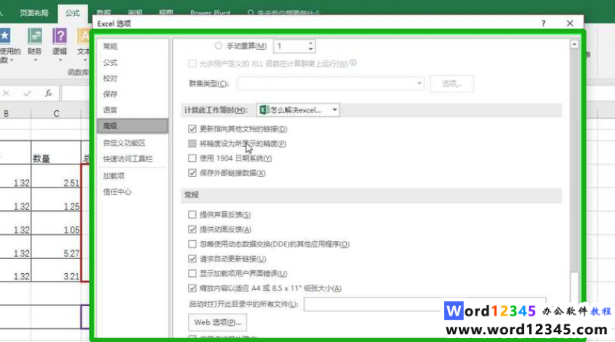Click the 选项 button beside cluster type
This screenshot has height=342, width=615.
pos(452,83)
